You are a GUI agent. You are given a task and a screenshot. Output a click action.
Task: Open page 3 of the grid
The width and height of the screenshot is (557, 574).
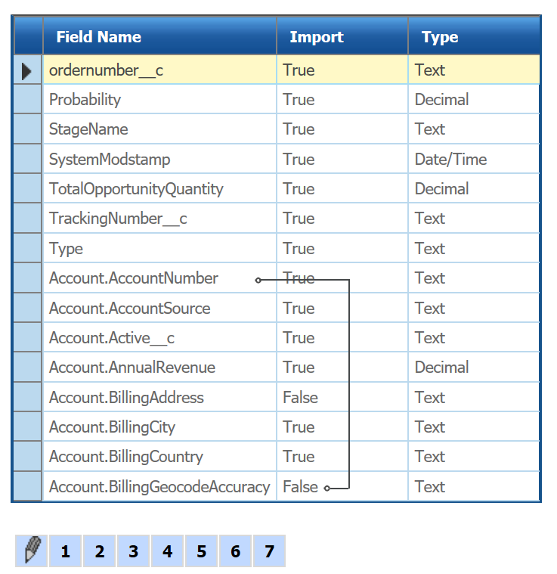(x=133, y=551)
